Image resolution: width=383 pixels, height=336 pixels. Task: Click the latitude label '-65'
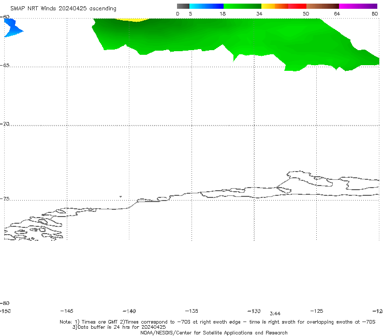(x=5, y=65)
